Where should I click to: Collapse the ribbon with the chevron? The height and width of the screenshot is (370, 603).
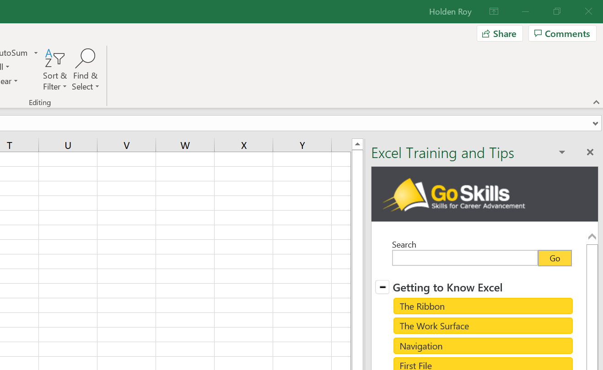596,102
